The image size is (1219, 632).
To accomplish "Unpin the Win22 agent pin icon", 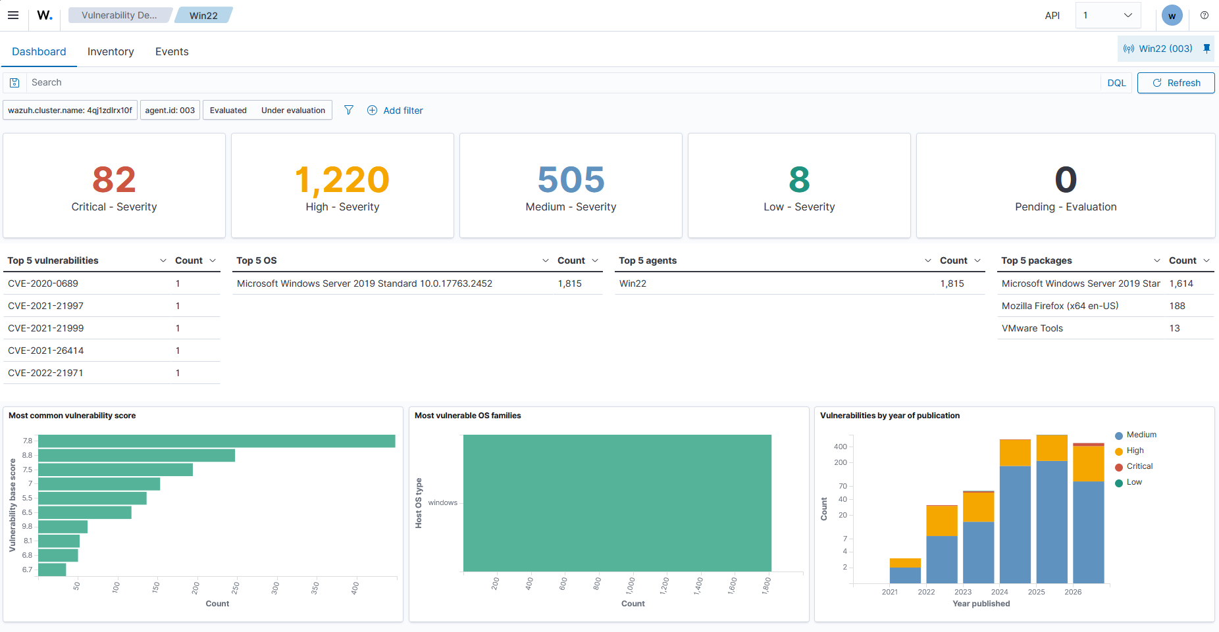I will 1206,49.
